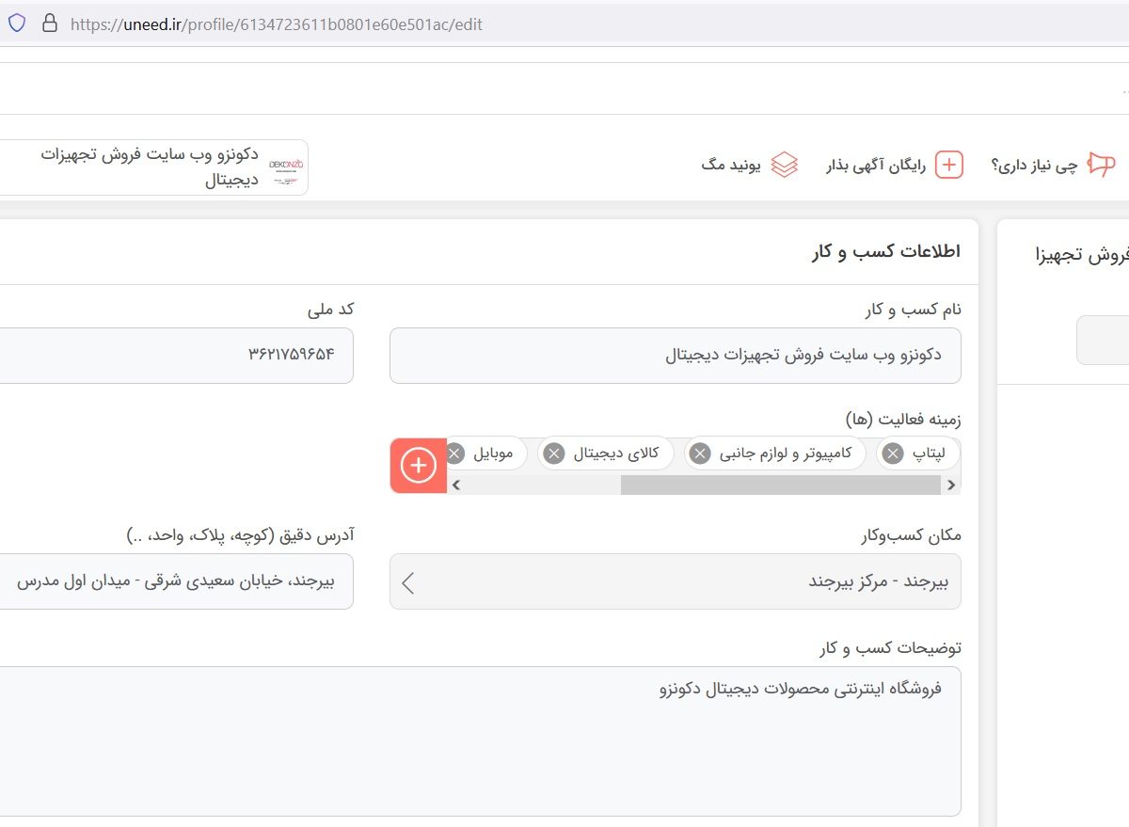Focus the کد ملی input field
Viewport: 1129px width, 827px height.
coord(176,356)
